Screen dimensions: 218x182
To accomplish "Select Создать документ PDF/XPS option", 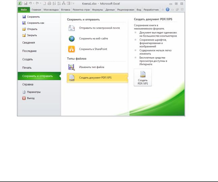I will (x=97, y=78).
